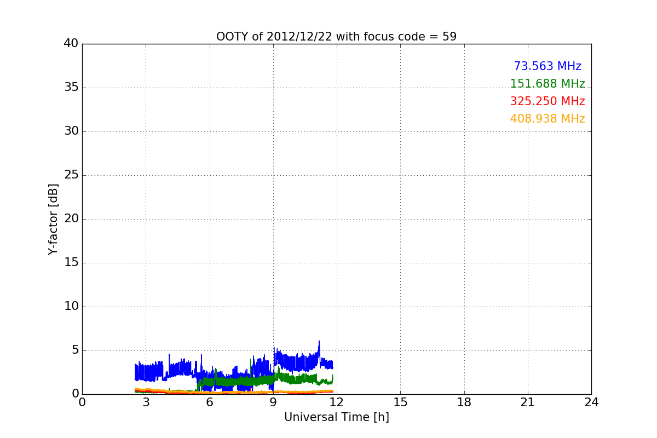Select the green 151.688 MHz legend label
The width and height of the screenshot is (657, 438).
[547, 84]
